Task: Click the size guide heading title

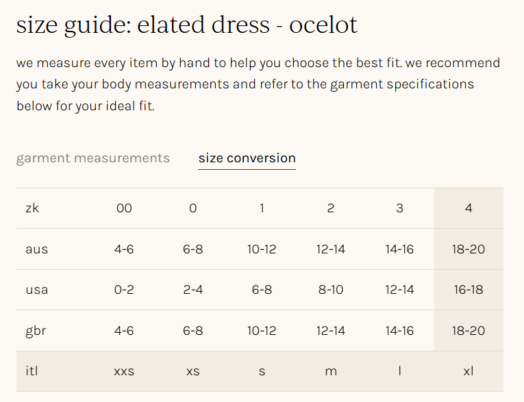Action: [x=186, y=25]
